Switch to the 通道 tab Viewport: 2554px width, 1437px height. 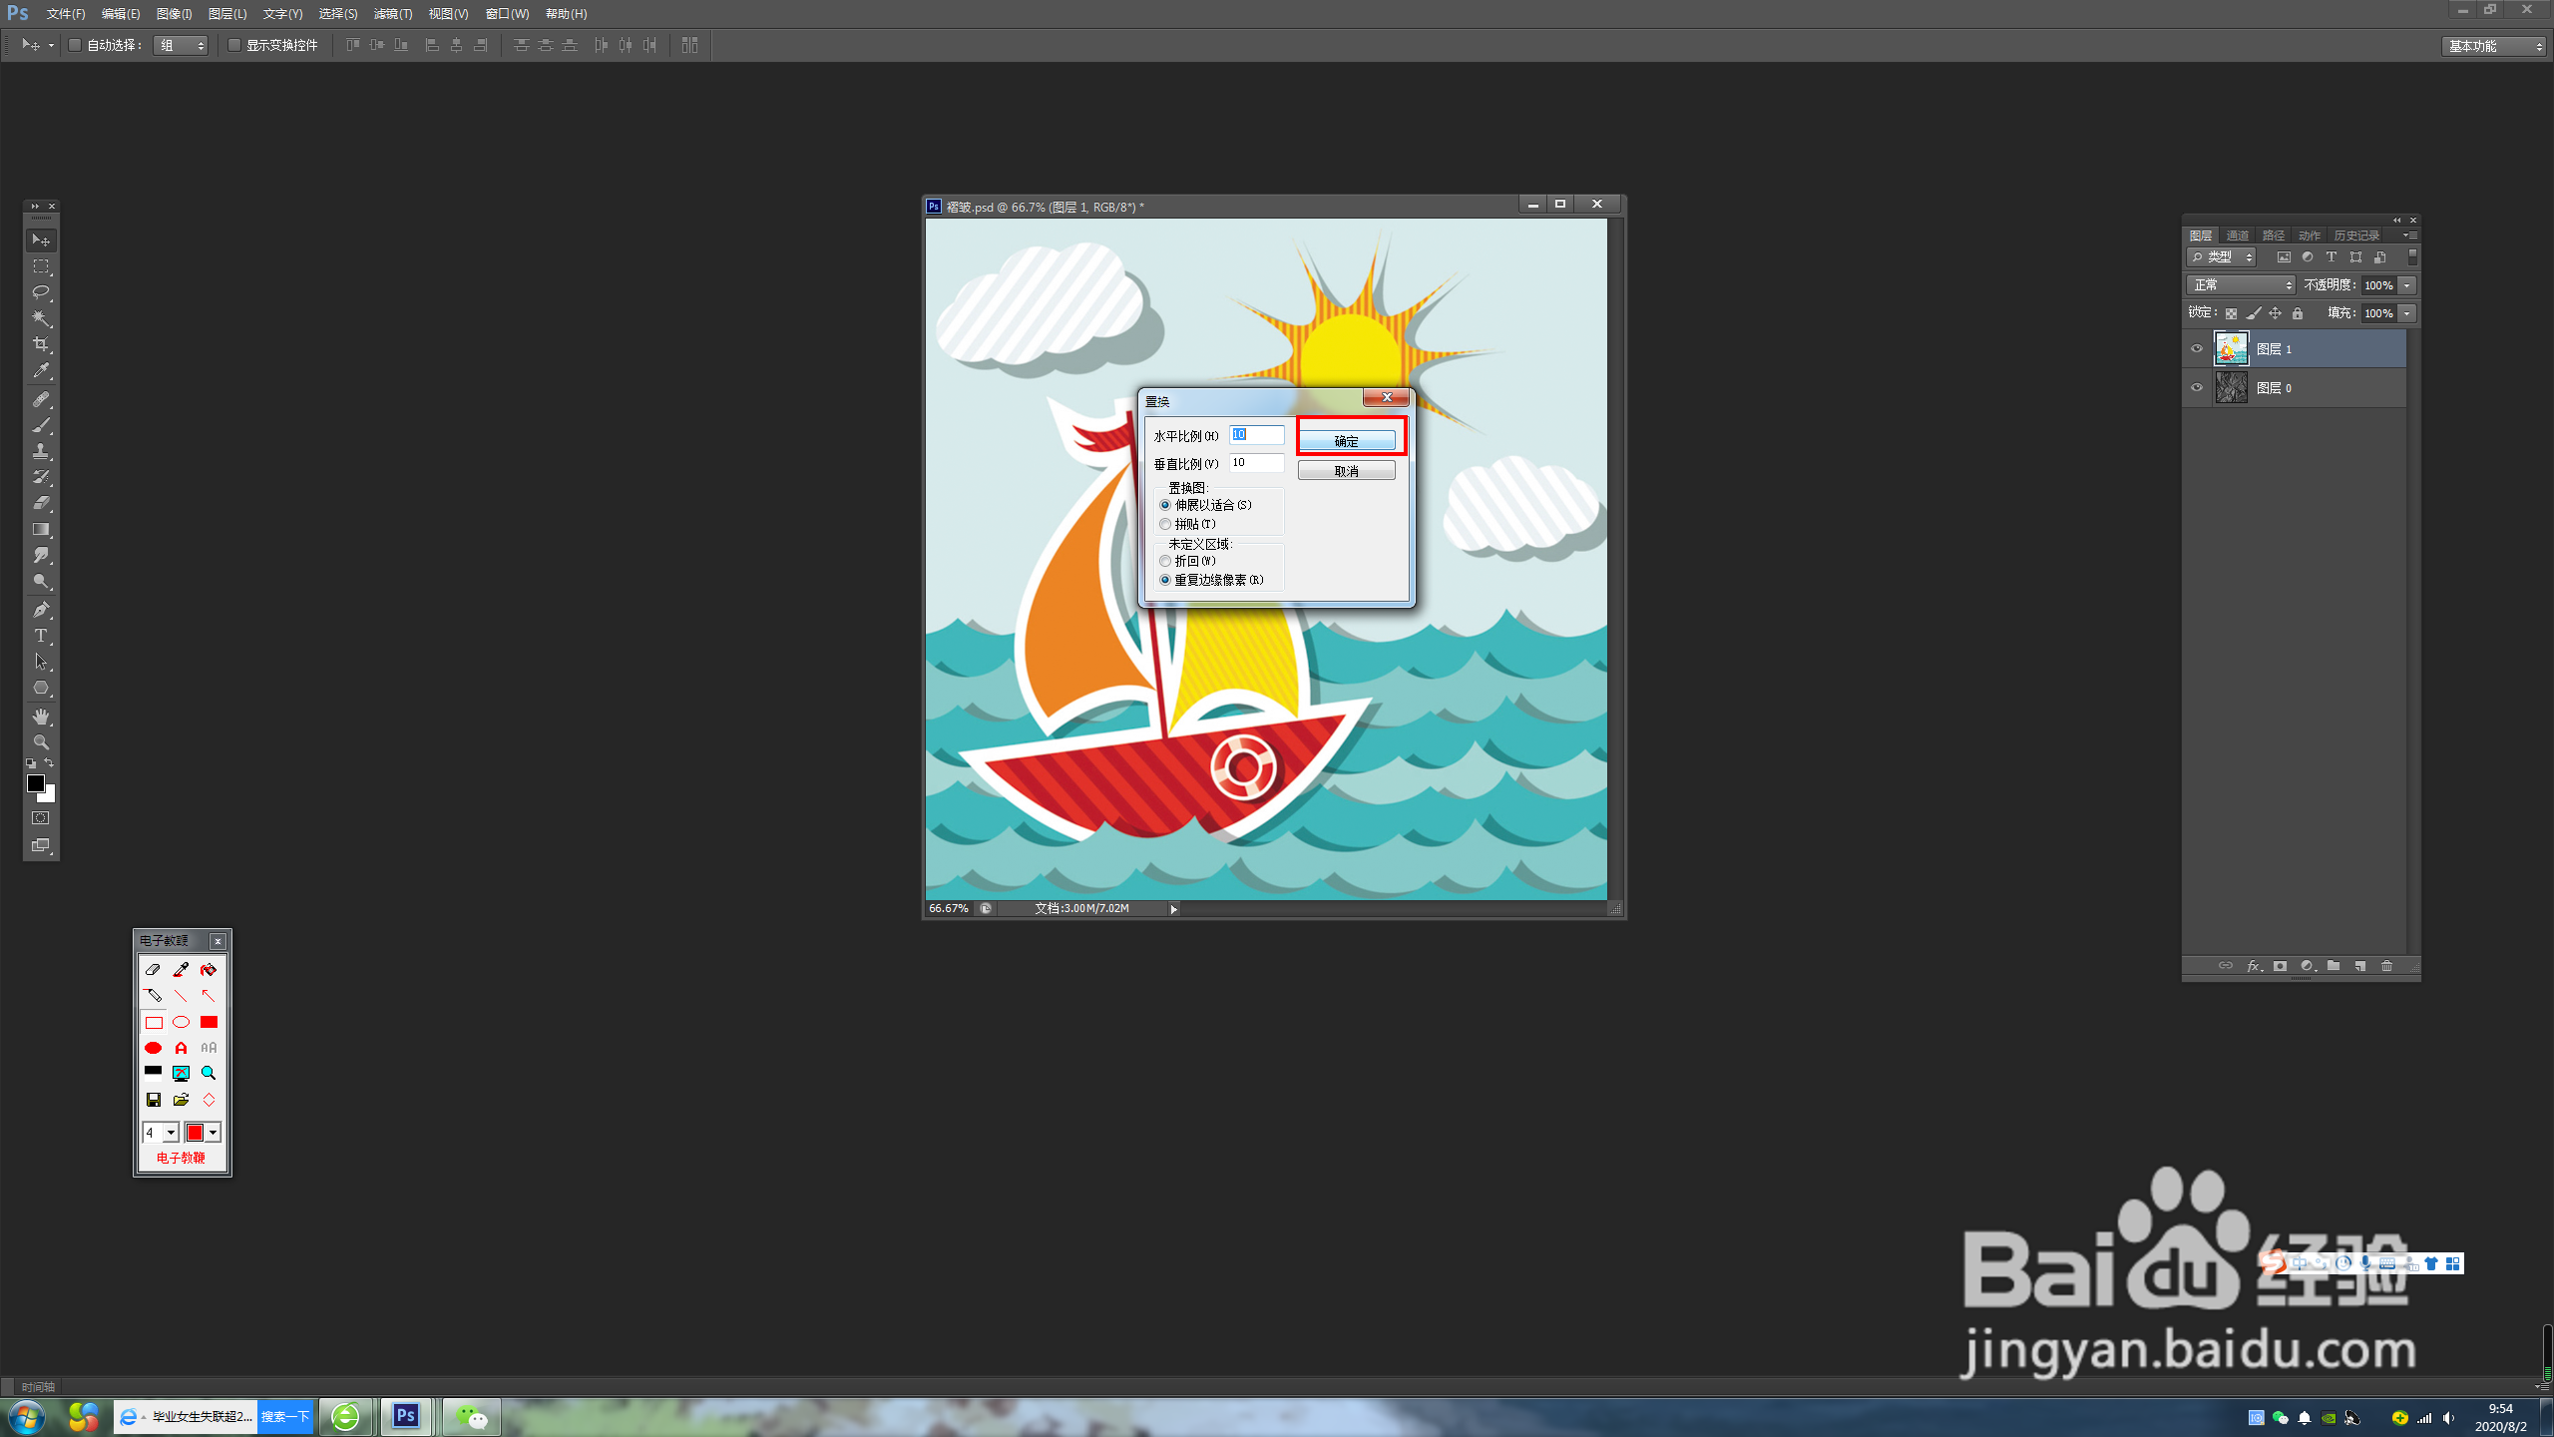[x=2237, y=236]
